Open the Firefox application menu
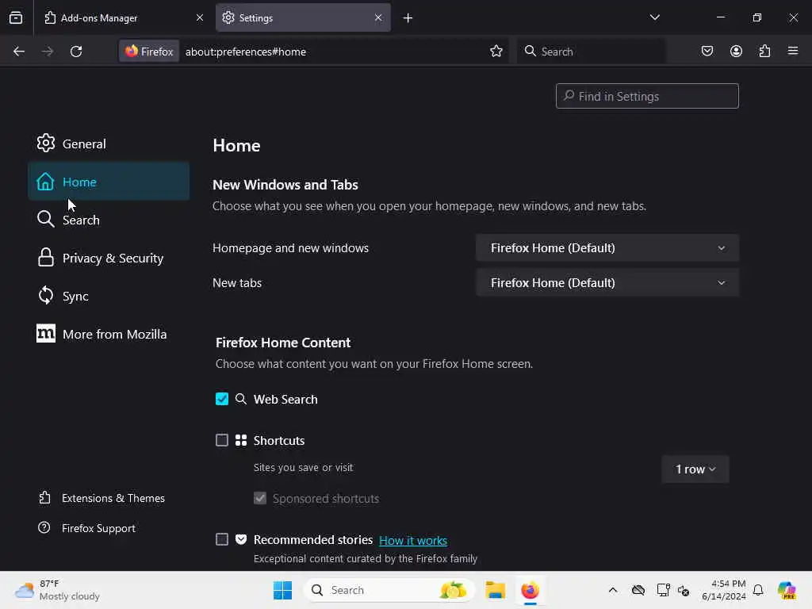Viewport: 812px width, 609px height. [793, 52]
